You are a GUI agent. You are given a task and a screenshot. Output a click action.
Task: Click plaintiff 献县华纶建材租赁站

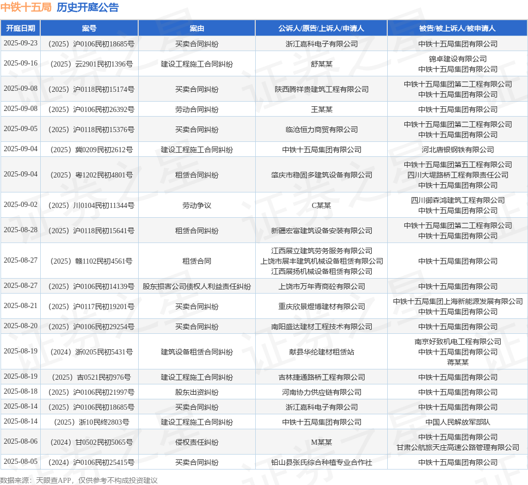click(x=322, y=352)
